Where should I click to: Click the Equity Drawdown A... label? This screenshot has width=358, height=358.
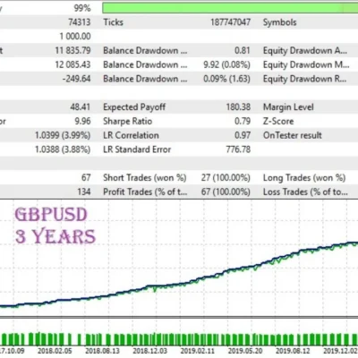tap(305, 51)
